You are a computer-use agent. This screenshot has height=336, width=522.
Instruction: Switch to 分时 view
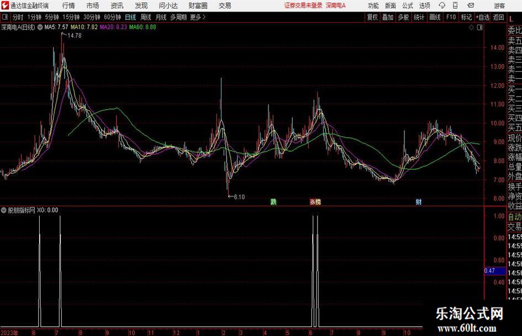[x=18, y=17]
